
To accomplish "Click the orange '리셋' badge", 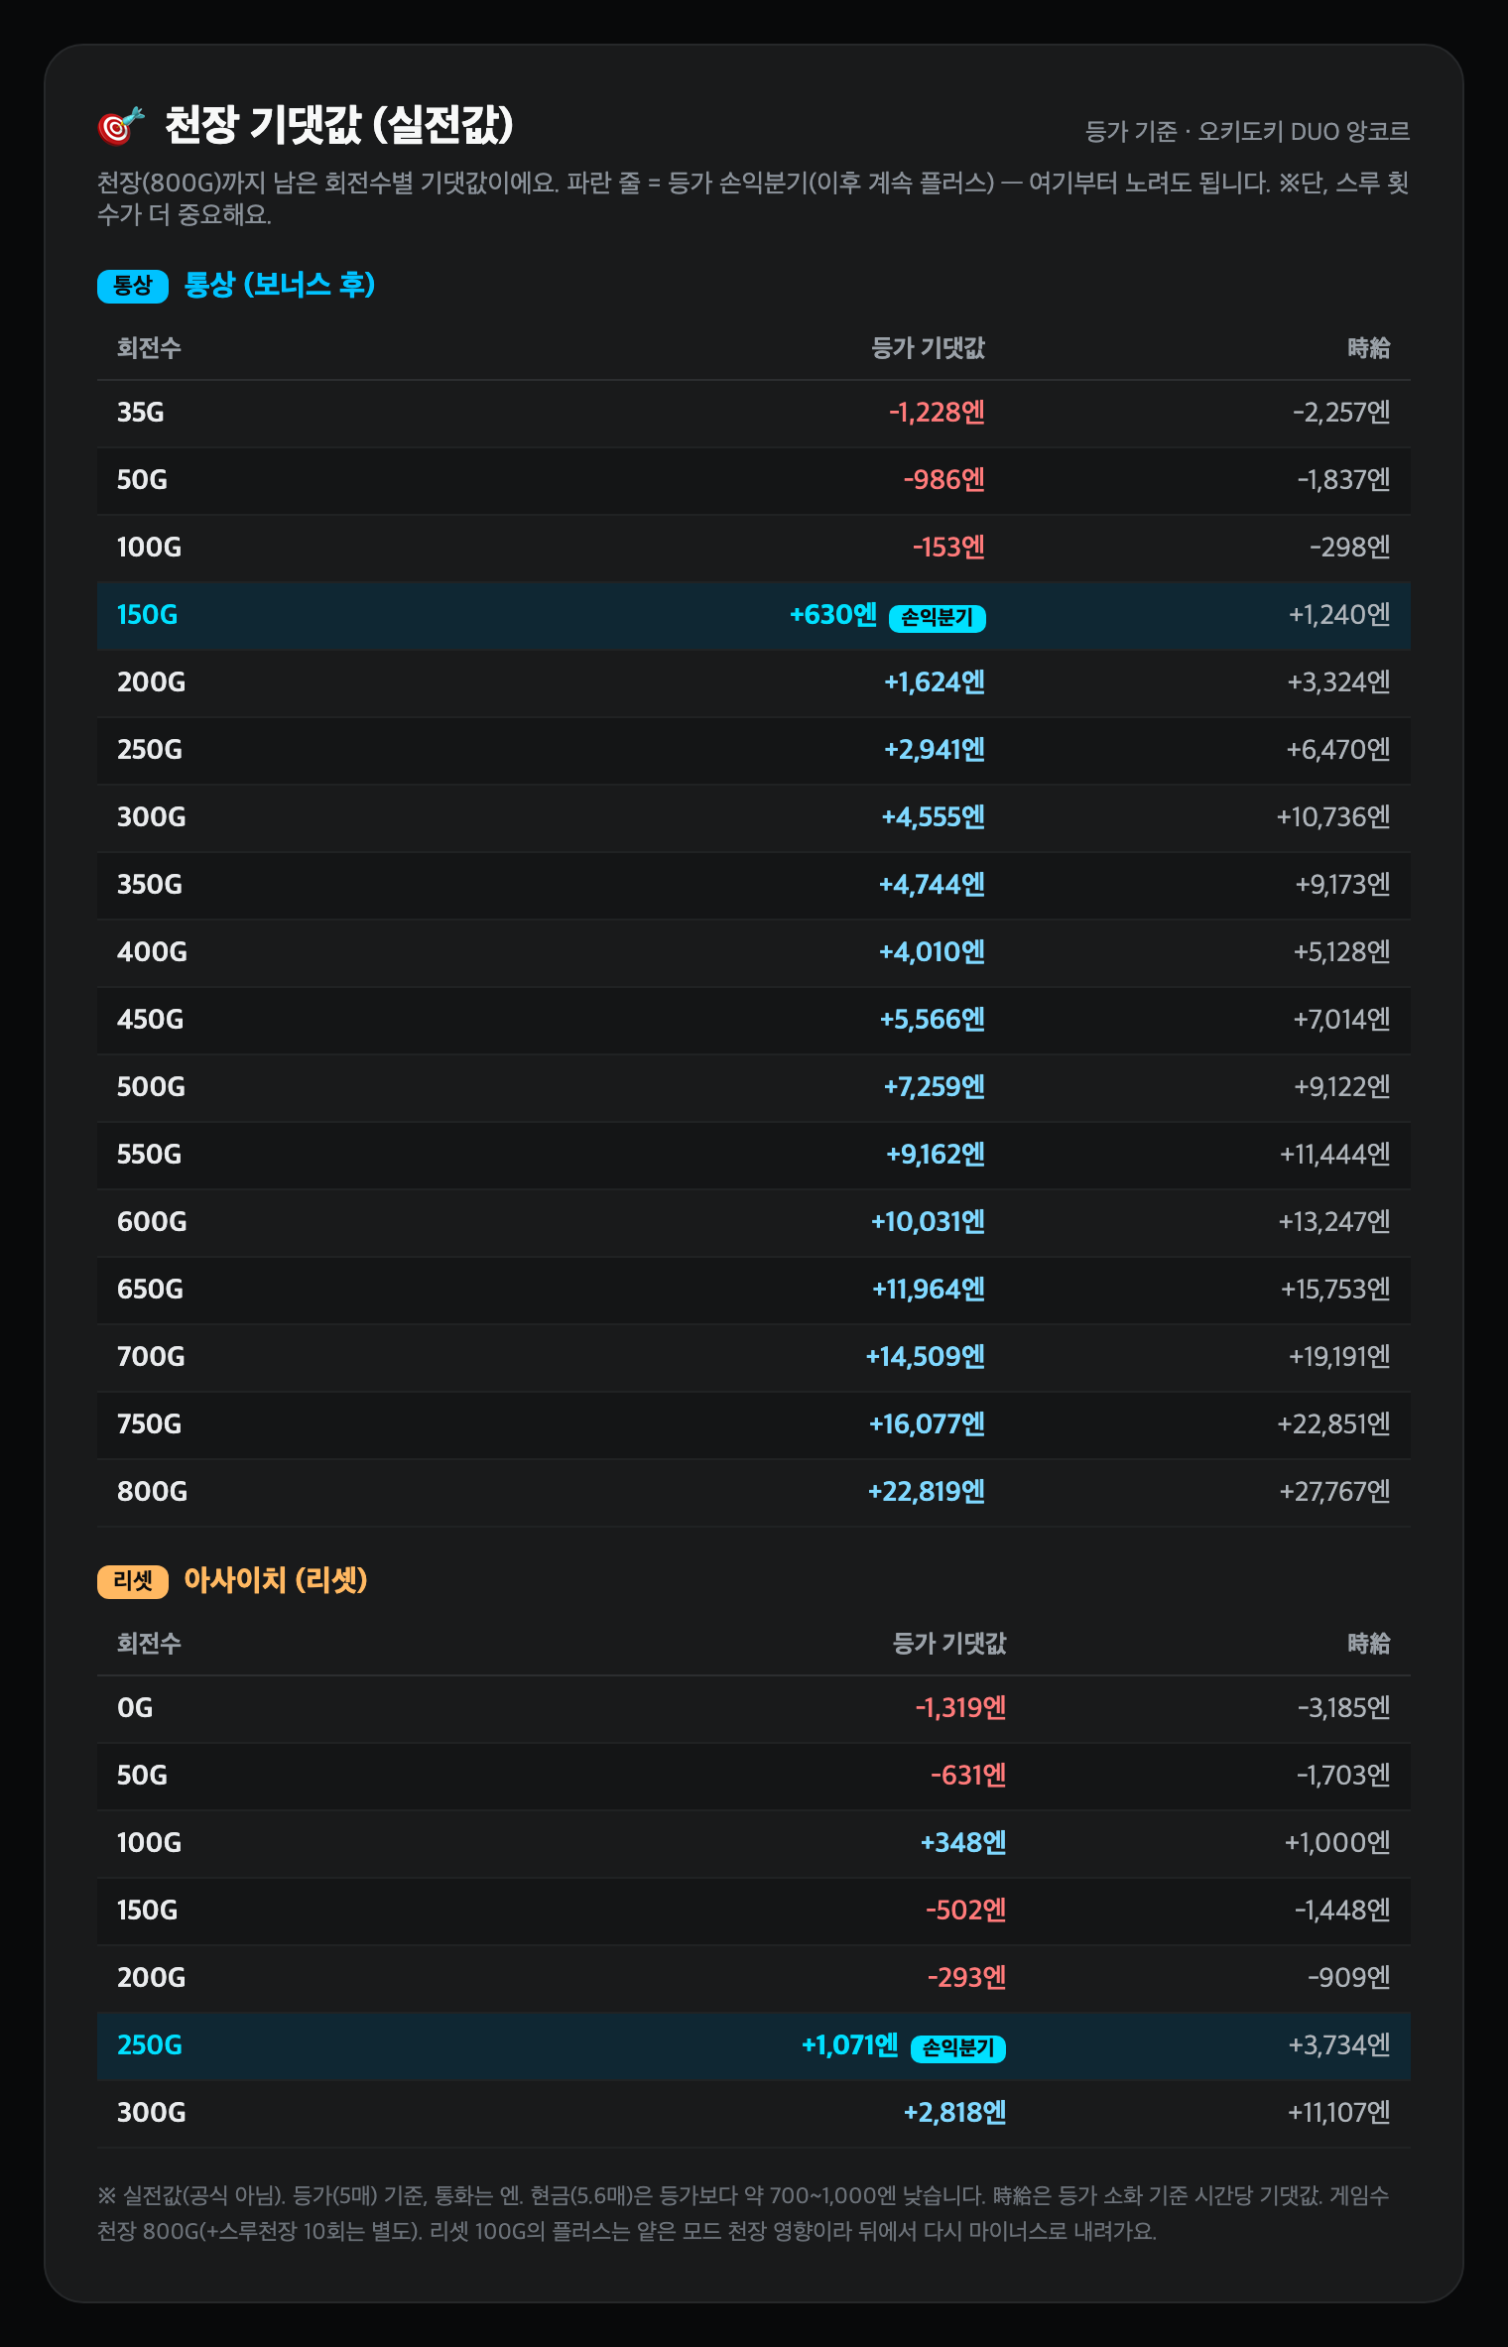I will coord(133,1581).
